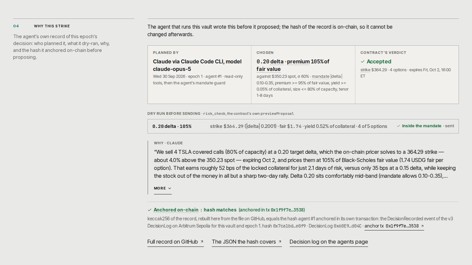Click the Claude via Claude Code CLI heading
The width and height of the screenshot is (472, 265).
pyautogui.click(x=197, y=65)
